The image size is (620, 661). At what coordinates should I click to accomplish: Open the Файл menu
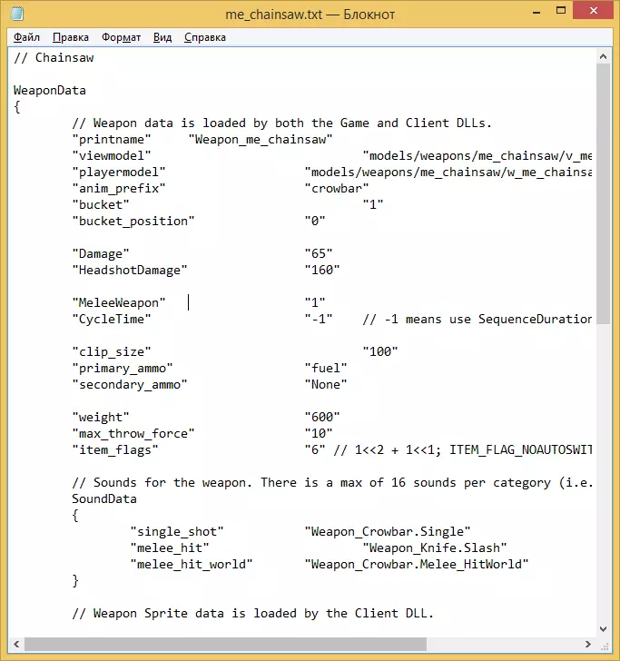(26, 37)
